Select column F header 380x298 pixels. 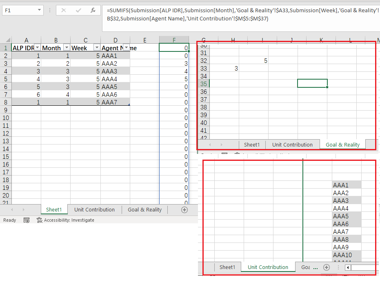(174, 40)
